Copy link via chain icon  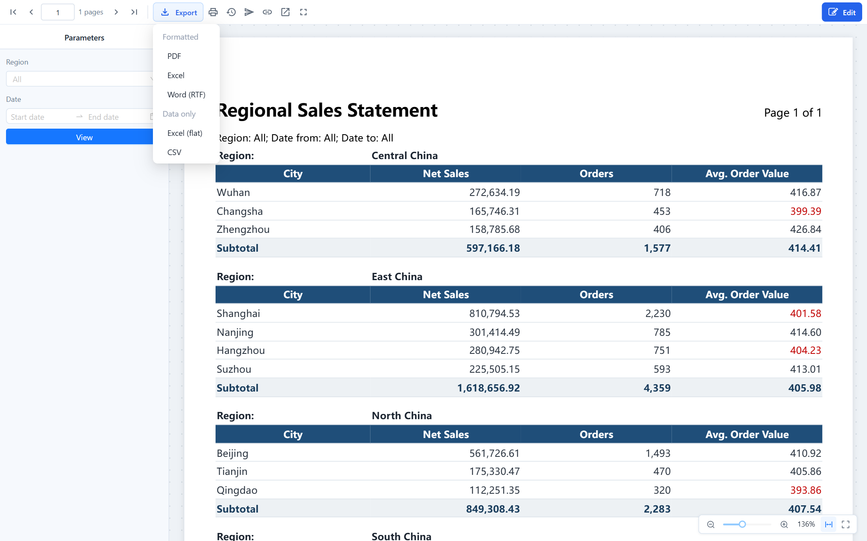tap(267, 12)
